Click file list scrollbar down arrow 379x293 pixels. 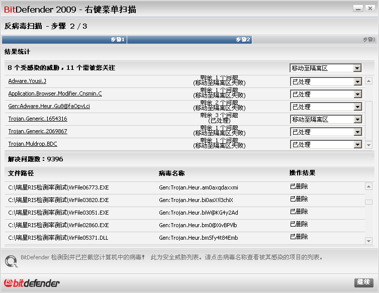368,241
